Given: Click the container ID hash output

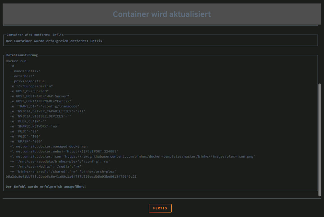Looking at the screenshot, I should tap(71, 176).
